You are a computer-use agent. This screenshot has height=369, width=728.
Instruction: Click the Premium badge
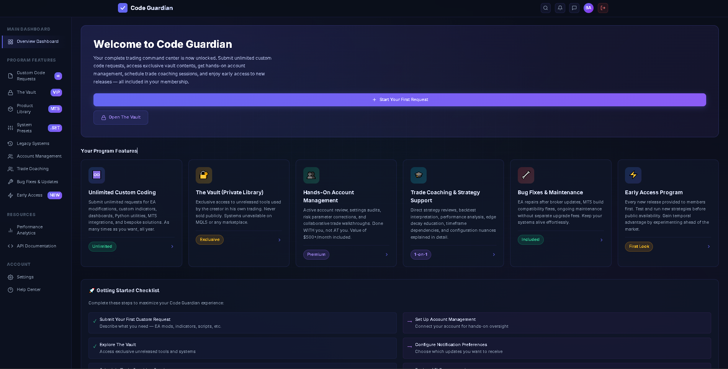316,255
